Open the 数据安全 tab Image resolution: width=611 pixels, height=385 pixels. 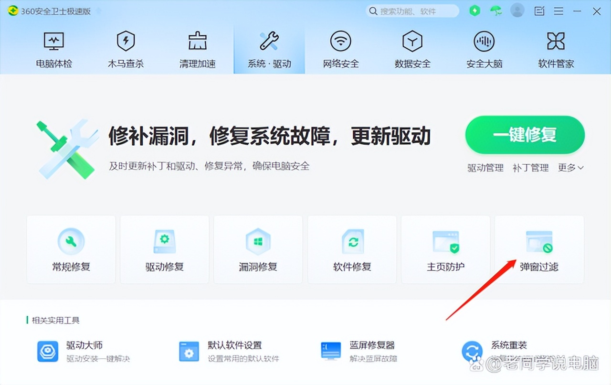coord(412,50)
